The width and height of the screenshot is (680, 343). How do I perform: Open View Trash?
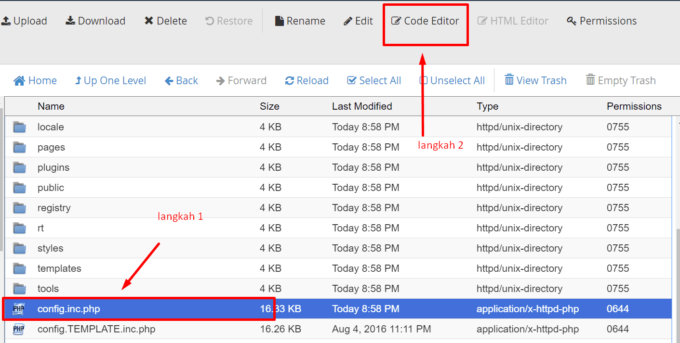[535, 80]
